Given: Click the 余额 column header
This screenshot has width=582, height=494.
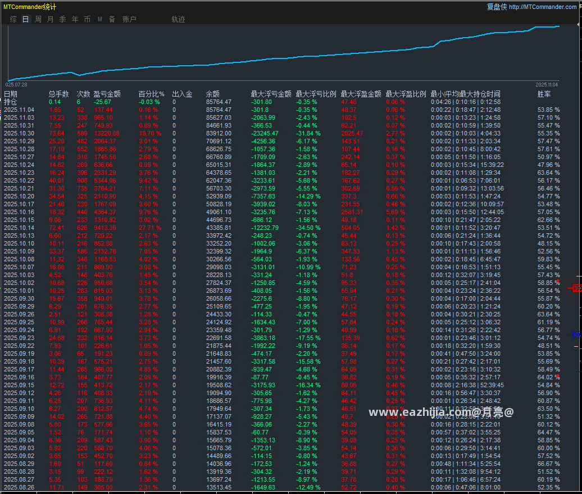Looking at the screenshot, I should coord(213,94).
